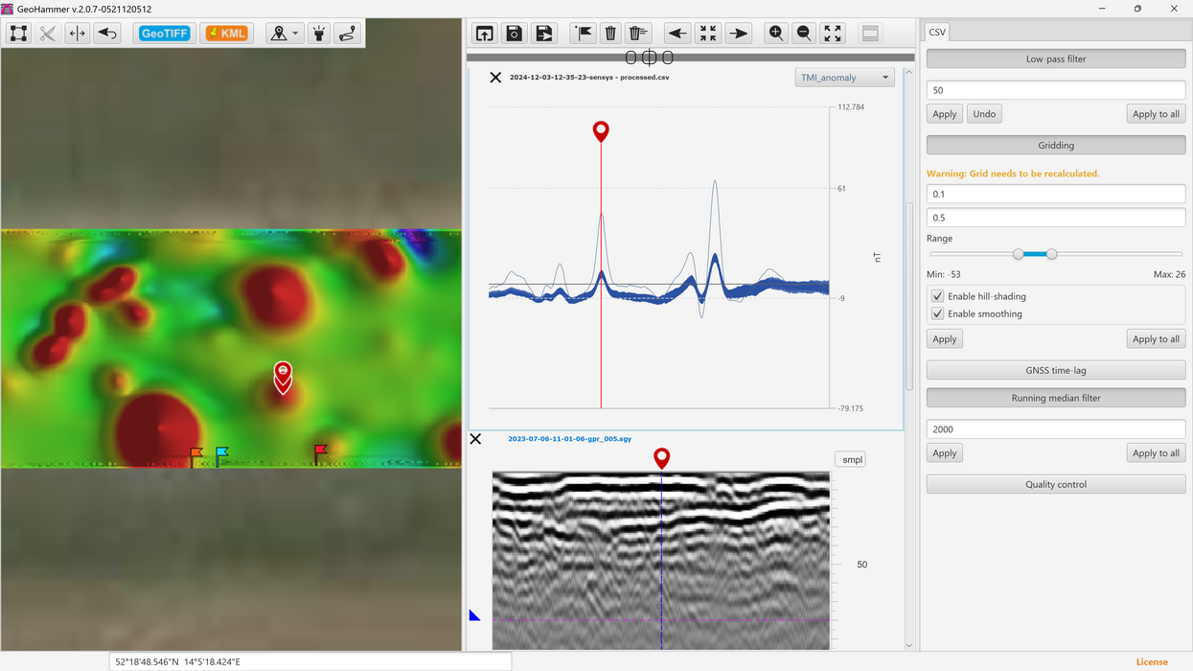Click the add flag mark icon

click(x=583, y=34)
